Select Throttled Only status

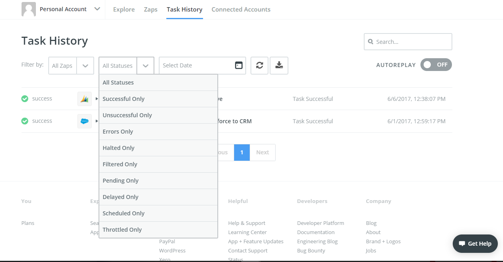[158, 230]
